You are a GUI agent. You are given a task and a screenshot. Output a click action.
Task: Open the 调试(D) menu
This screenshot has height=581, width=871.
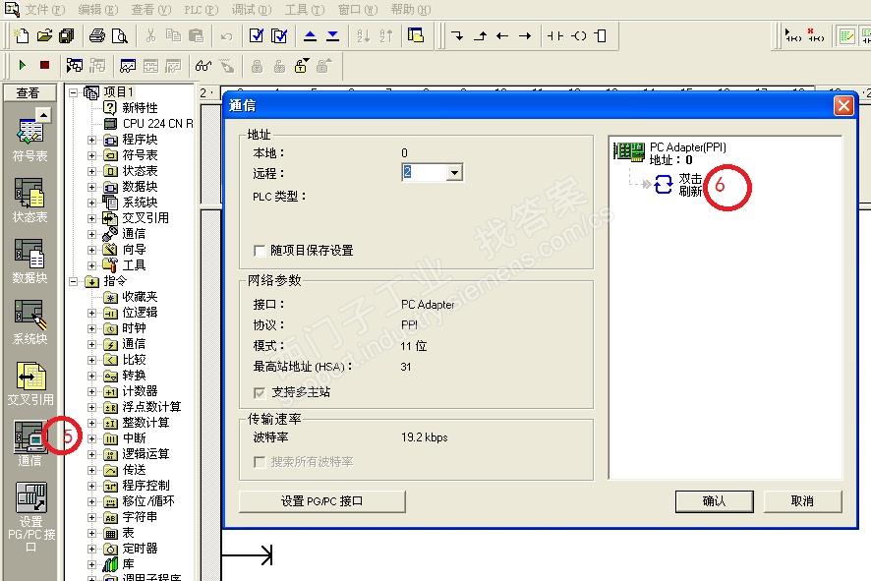[x=252, y=10]
